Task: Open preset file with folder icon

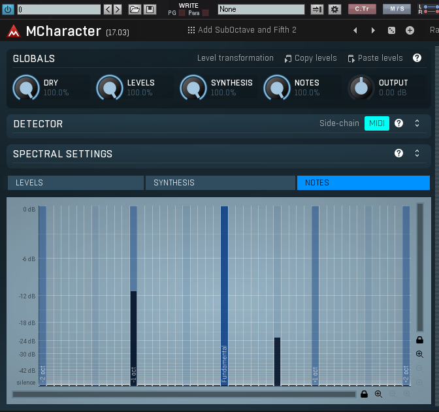Action: 135,10
